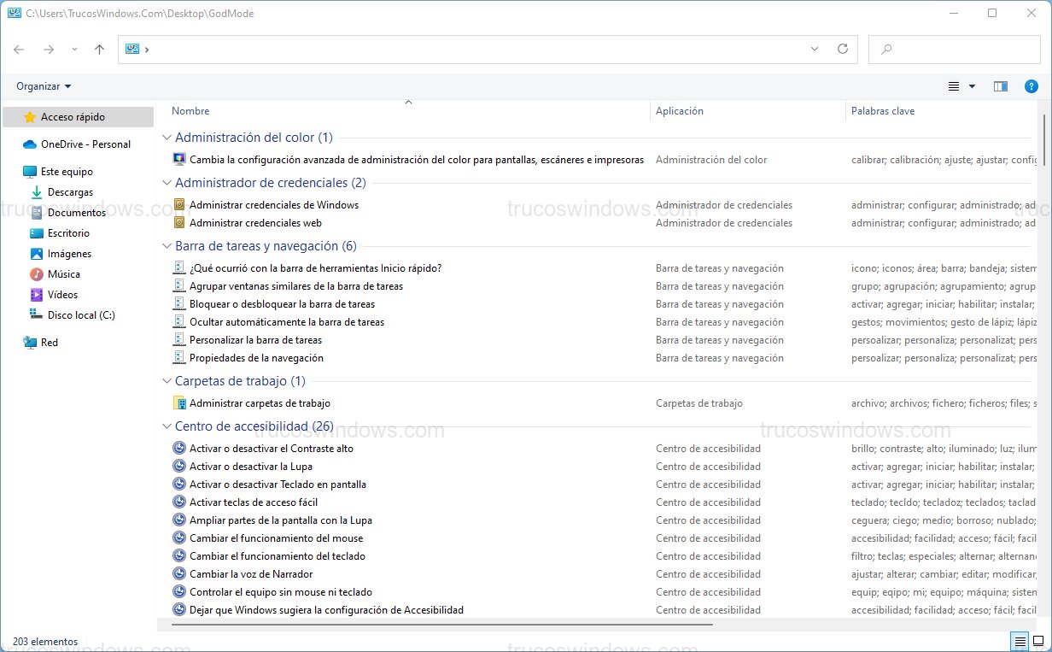Collapse the Centro de accesibilidad group
The width and height of the screenshot is (1052, 652).
click(x=166, y=426)
